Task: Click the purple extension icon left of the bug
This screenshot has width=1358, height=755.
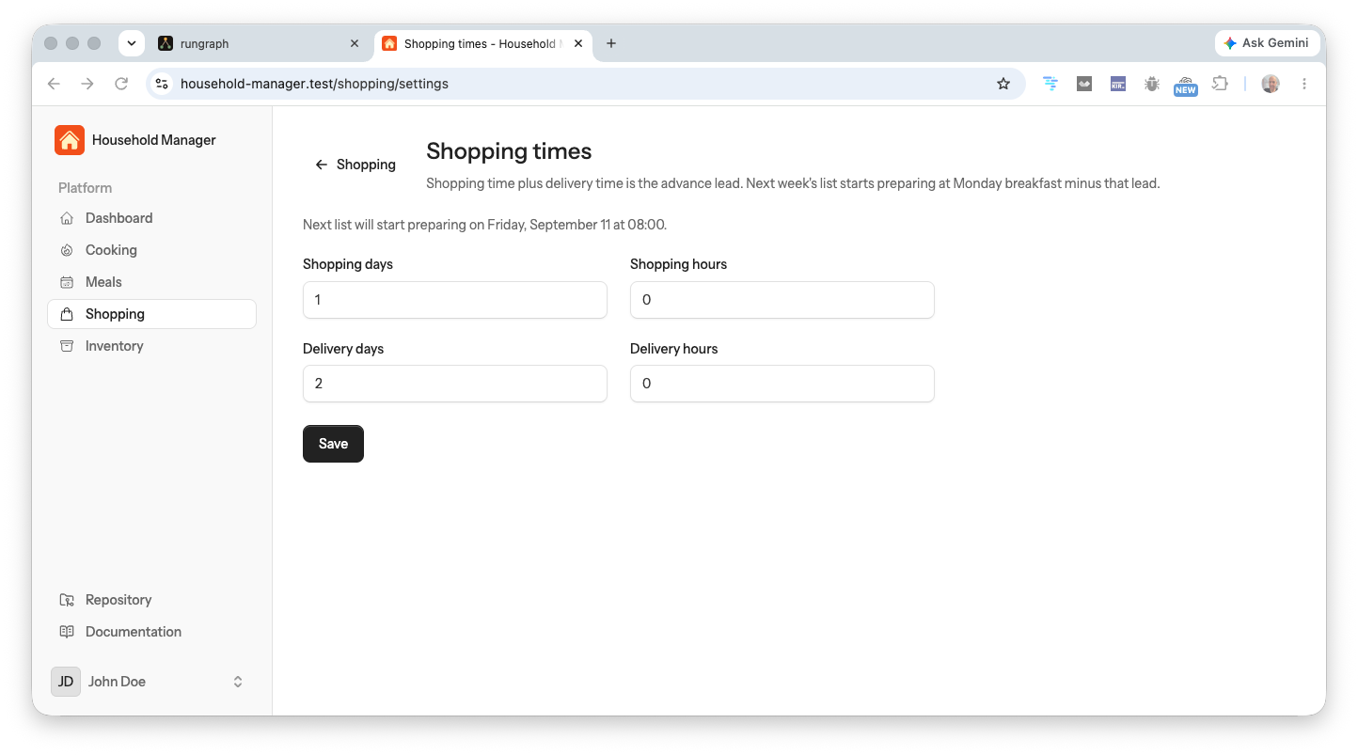Action: click(1118, 84)
